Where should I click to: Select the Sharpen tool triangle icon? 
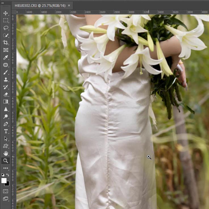pyautogui.click(x=5, y=109)
